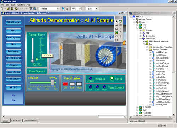Choose the image tool in floating palette

tap(116, 32)
